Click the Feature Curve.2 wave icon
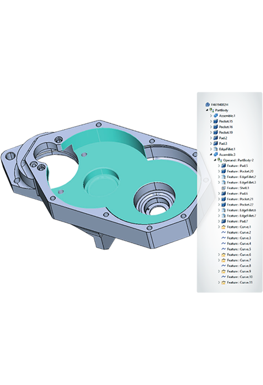 [x=224, y=232]
